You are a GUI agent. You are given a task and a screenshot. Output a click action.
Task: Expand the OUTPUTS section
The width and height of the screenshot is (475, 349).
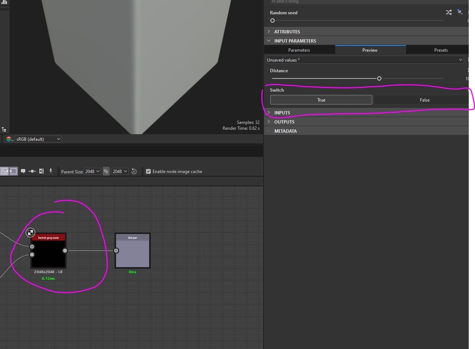[x=284, y=122]
